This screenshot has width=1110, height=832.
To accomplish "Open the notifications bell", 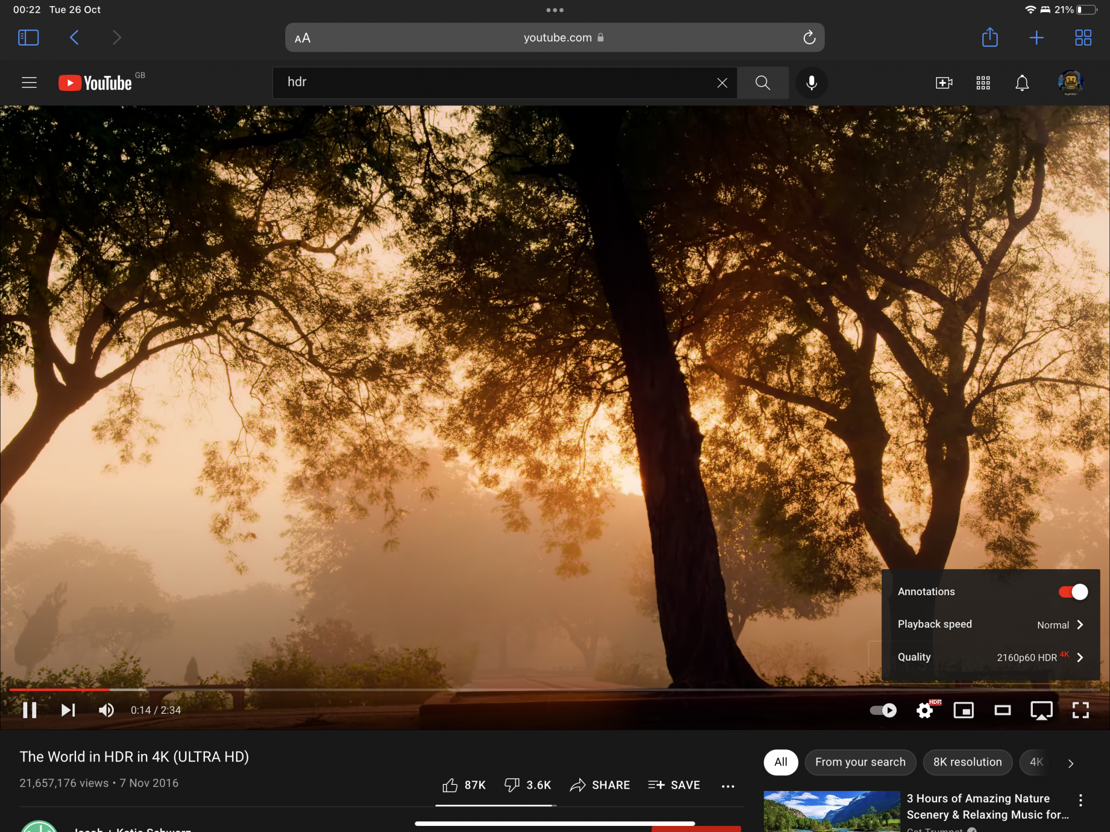I will (1022, 83).
